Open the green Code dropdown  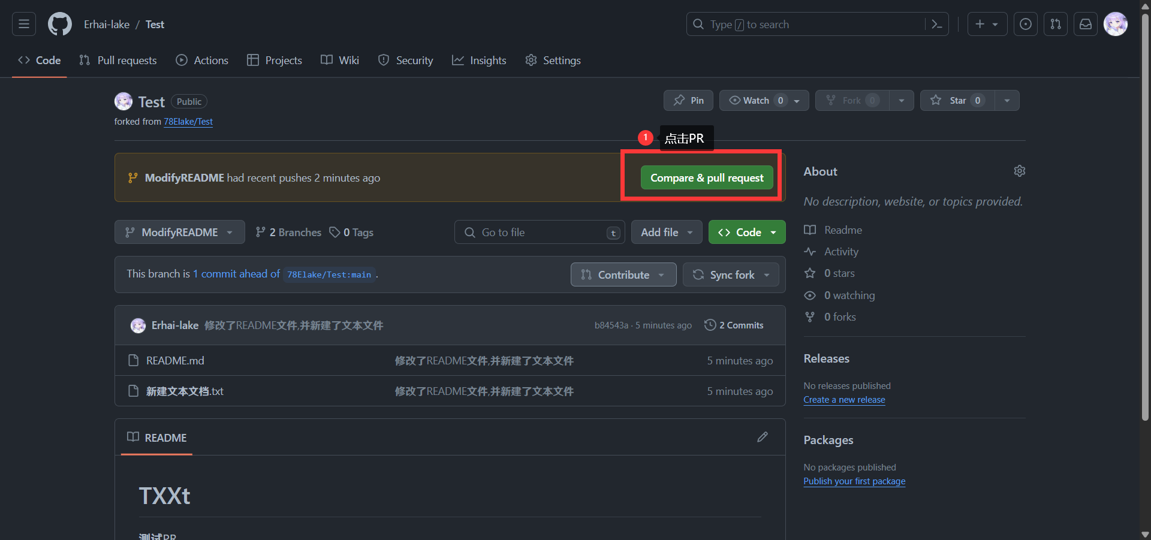pos(747,233)
